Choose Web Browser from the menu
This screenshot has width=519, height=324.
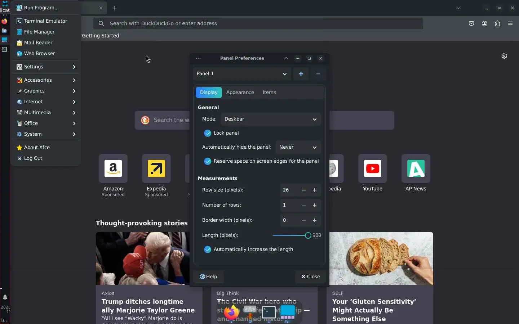46,54
